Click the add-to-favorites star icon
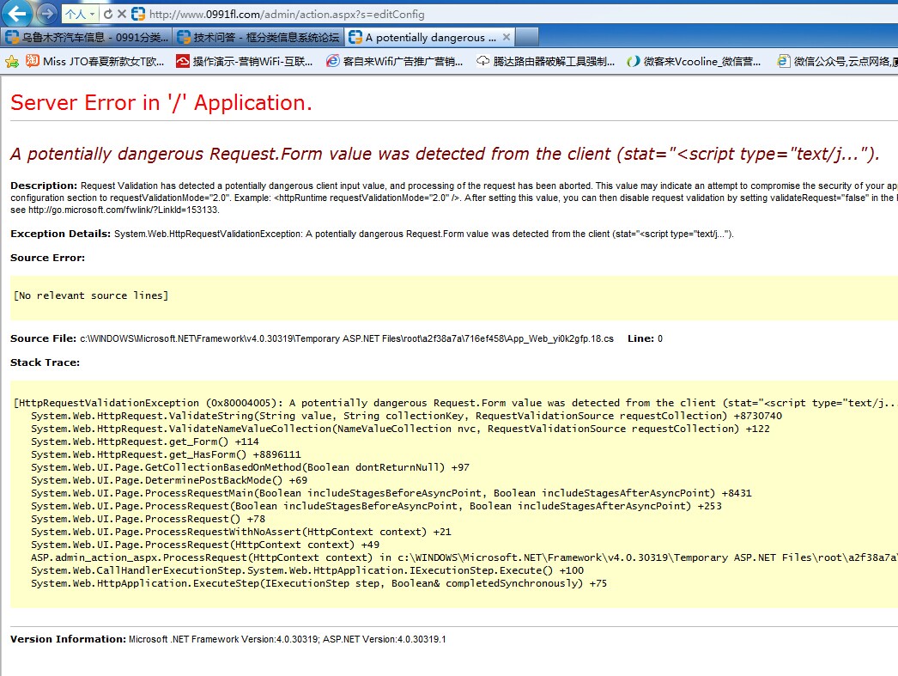Screen dimensions: 898x676 [12, 61]
